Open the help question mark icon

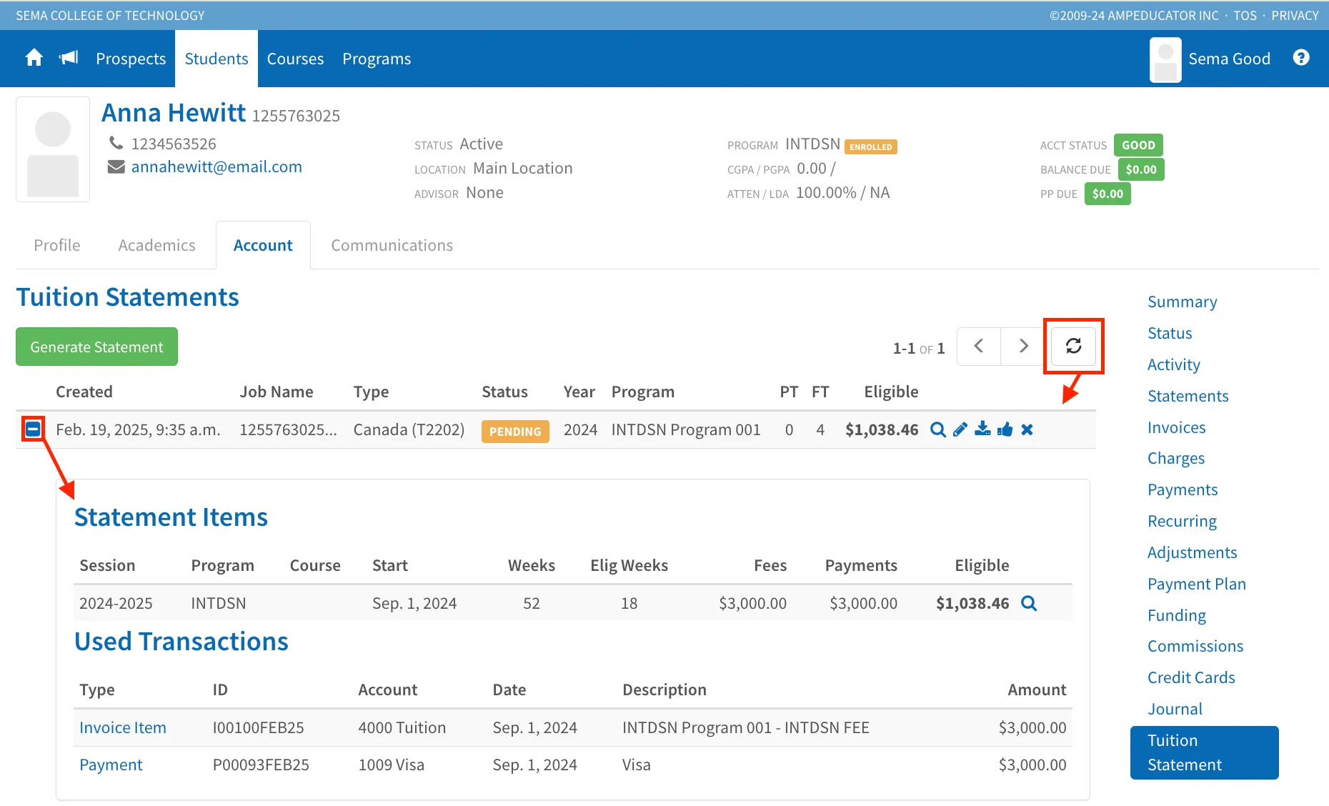pyautogui.click(x=1301, y=58)
